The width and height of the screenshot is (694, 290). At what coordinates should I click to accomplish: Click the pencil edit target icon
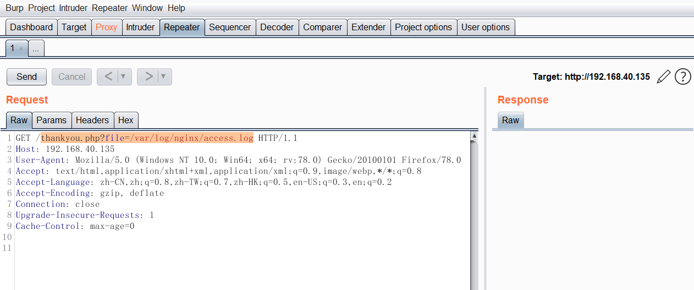[x=664, y=76]
